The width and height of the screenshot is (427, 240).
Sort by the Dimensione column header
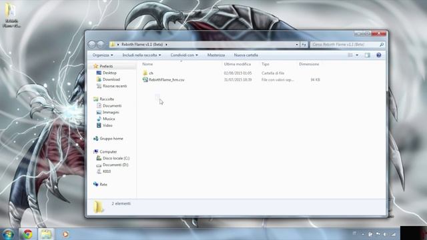(309, 64)
